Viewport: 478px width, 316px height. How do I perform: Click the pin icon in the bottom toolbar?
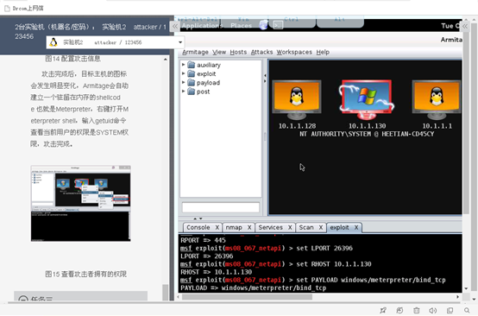tap(383, 310)
